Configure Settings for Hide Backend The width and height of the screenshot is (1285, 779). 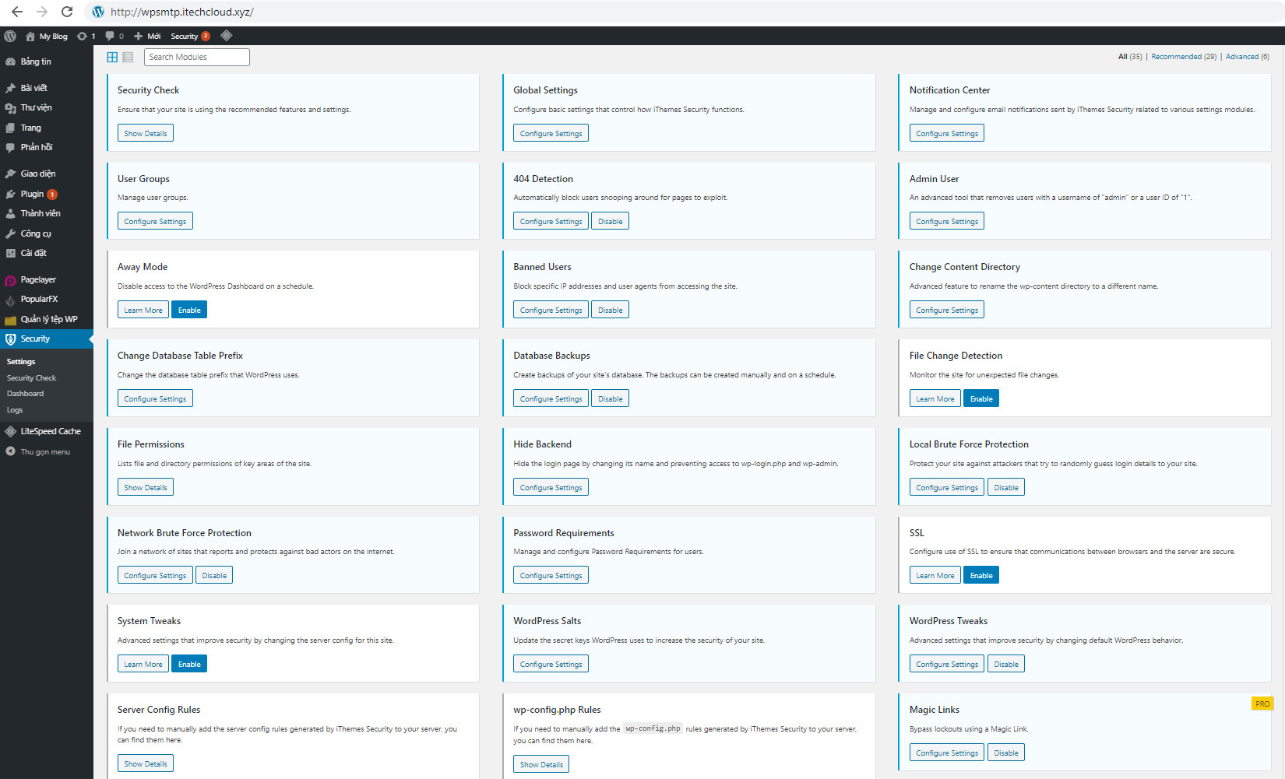(x=551, y=487)
